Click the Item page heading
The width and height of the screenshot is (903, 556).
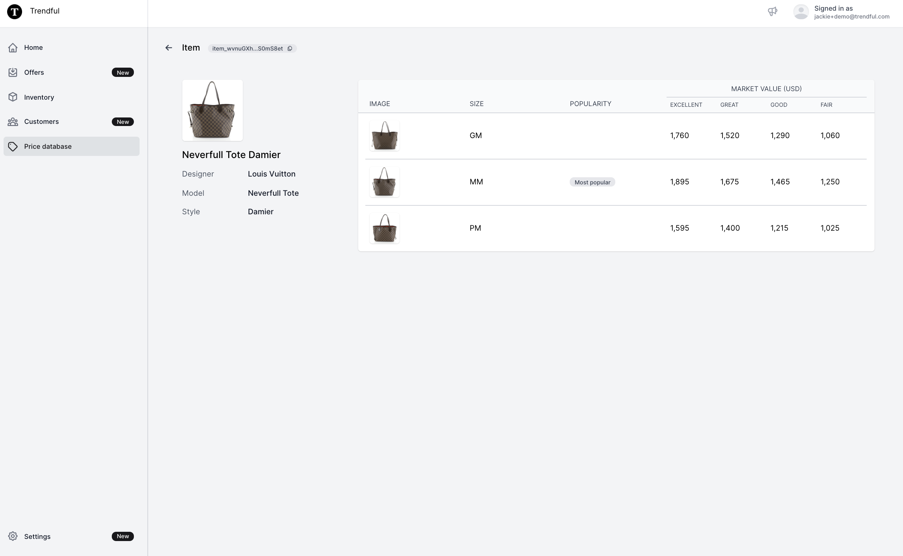point(191,48)
